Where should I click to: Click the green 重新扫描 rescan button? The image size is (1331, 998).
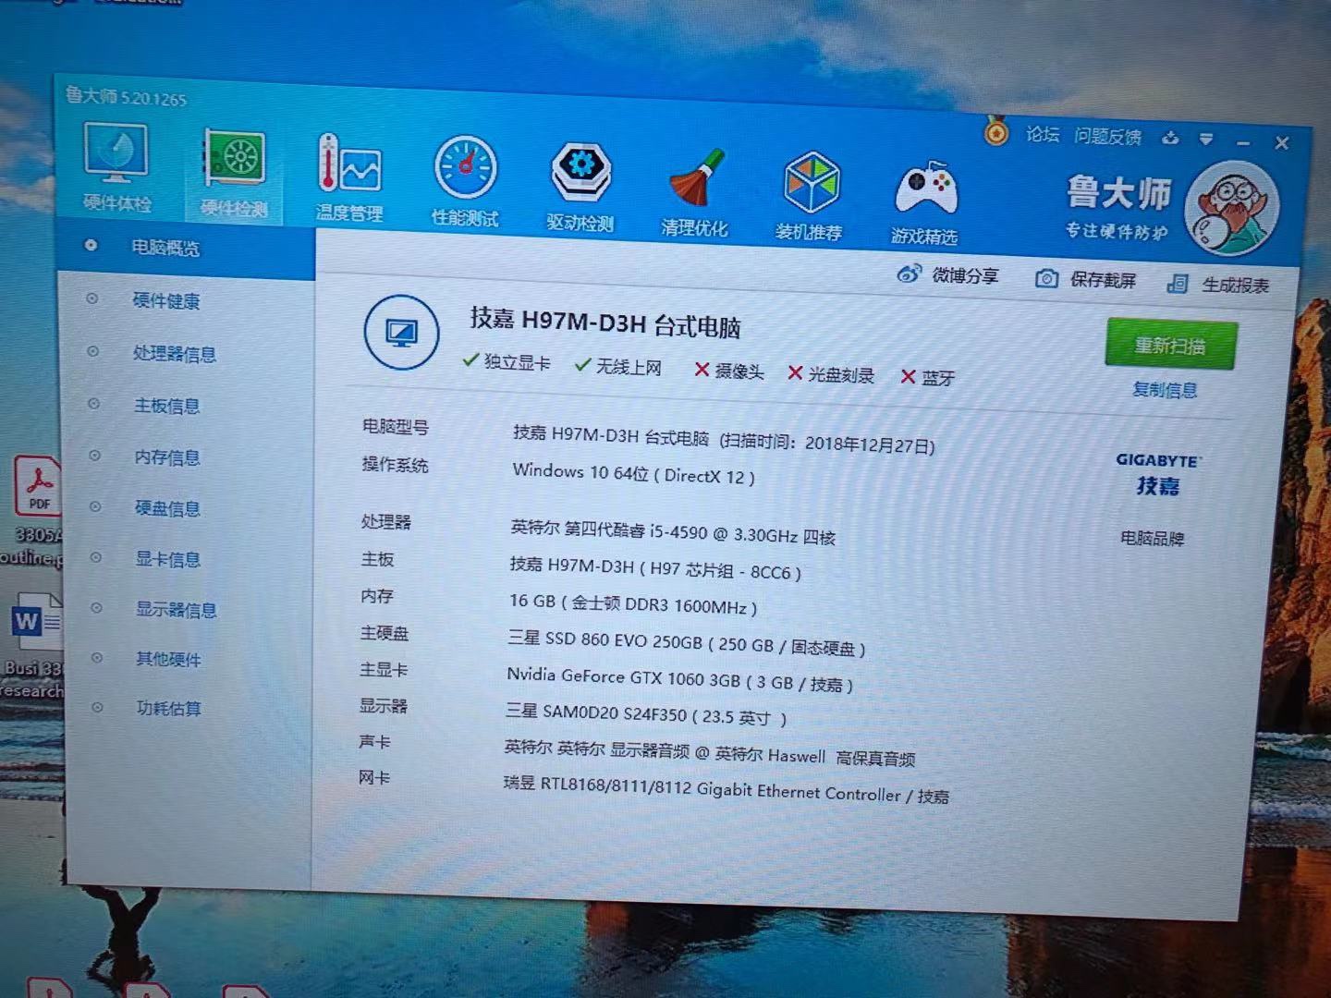1170,346
